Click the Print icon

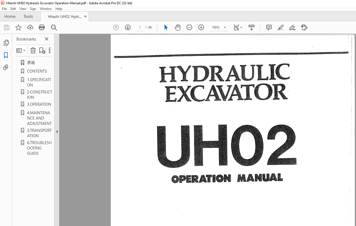point(42,27)
